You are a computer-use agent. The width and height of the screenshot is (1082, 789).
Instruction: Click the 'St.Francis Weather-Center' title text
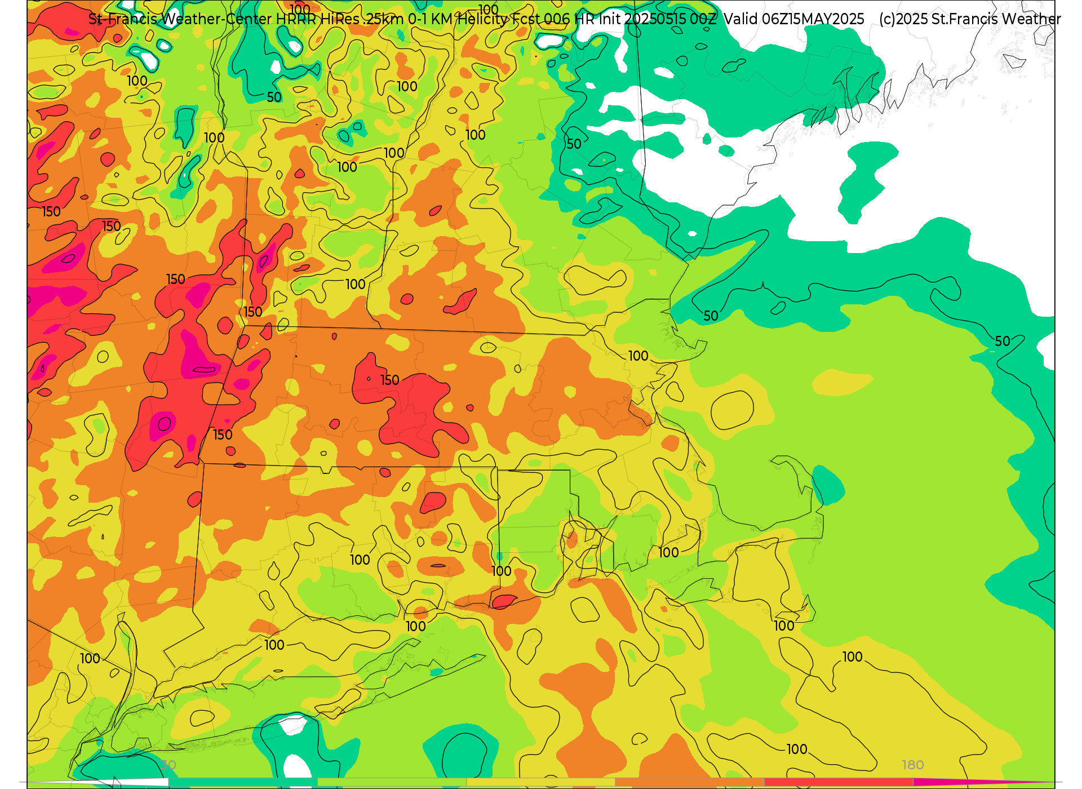pos(180,19)
